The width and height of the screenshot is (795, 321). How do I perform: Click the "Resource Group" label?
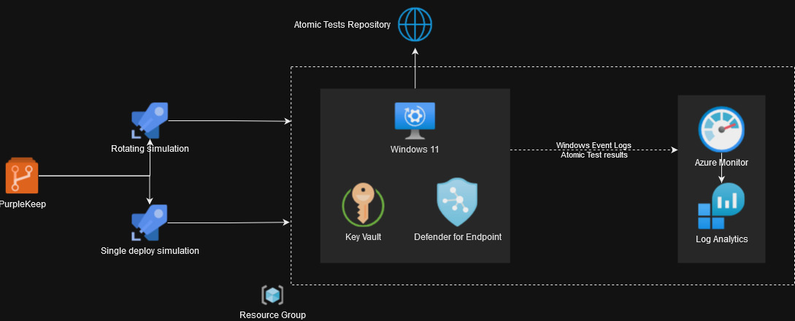click(x=273, y=315)
